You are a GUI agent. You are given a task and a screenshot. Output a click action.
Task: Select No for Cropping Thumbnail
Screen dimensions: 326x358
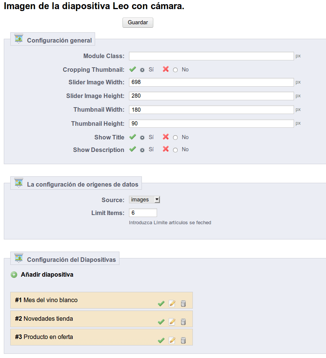(175, 70)
